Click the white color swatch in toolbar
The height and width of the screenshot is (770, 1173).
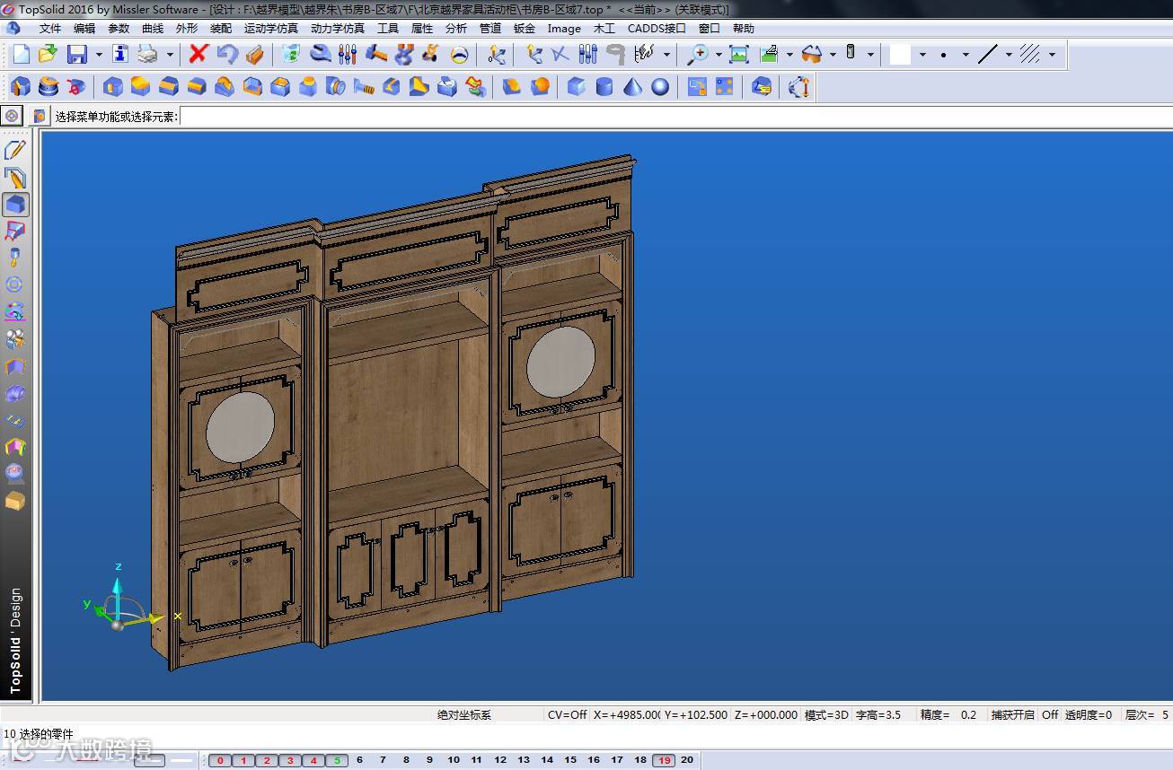(x=900, y=55)
